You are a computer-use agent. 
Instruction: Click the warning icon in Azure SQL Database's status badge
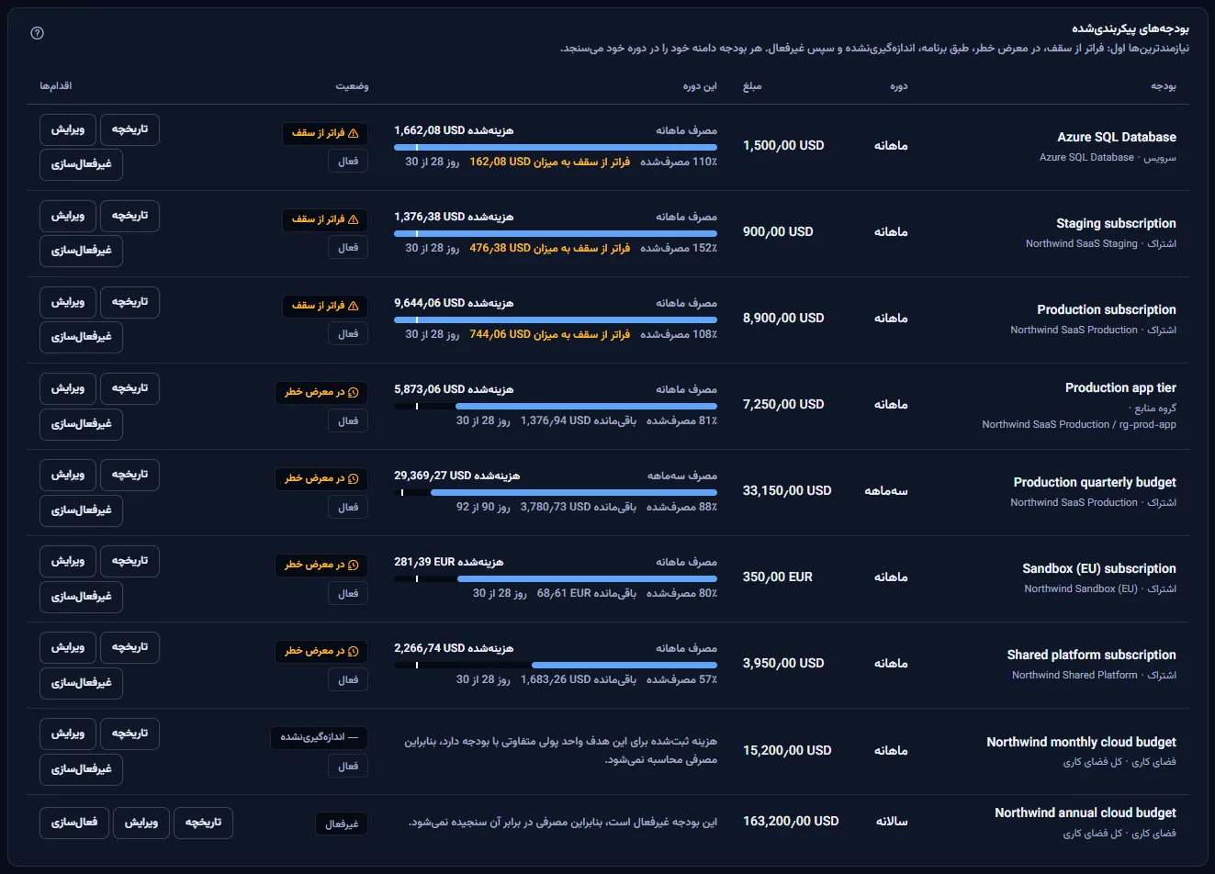pos(354,133)
